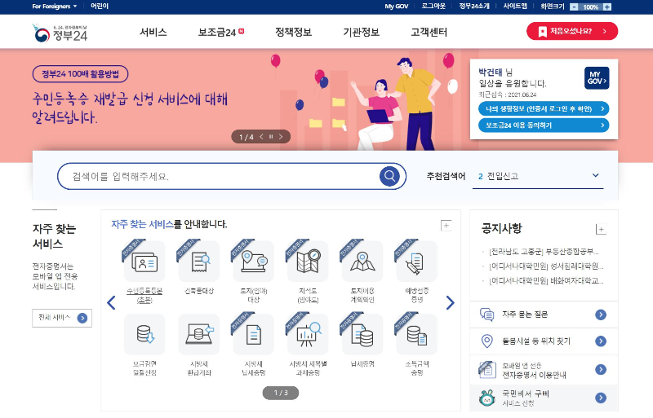Open 소득금액증명 coin stack icon
Image resolution: width=653 pixels, height=418 pixels.
(417, 334)
